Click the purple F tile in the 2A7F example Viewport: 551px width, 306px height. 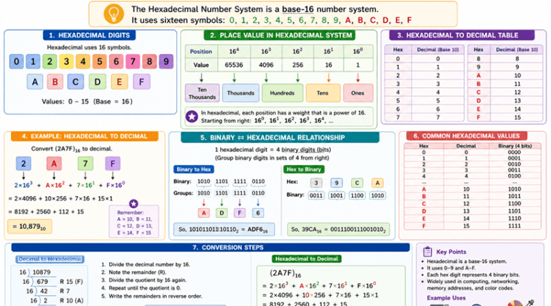[113, 164]
